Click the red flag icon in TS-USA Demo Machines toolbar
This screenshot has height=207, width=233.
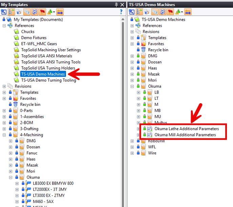170,12
